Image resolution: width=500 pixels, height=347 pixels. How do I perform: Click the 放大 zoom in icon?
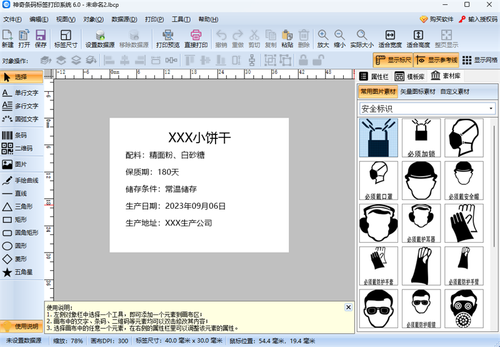click(322, 39)
